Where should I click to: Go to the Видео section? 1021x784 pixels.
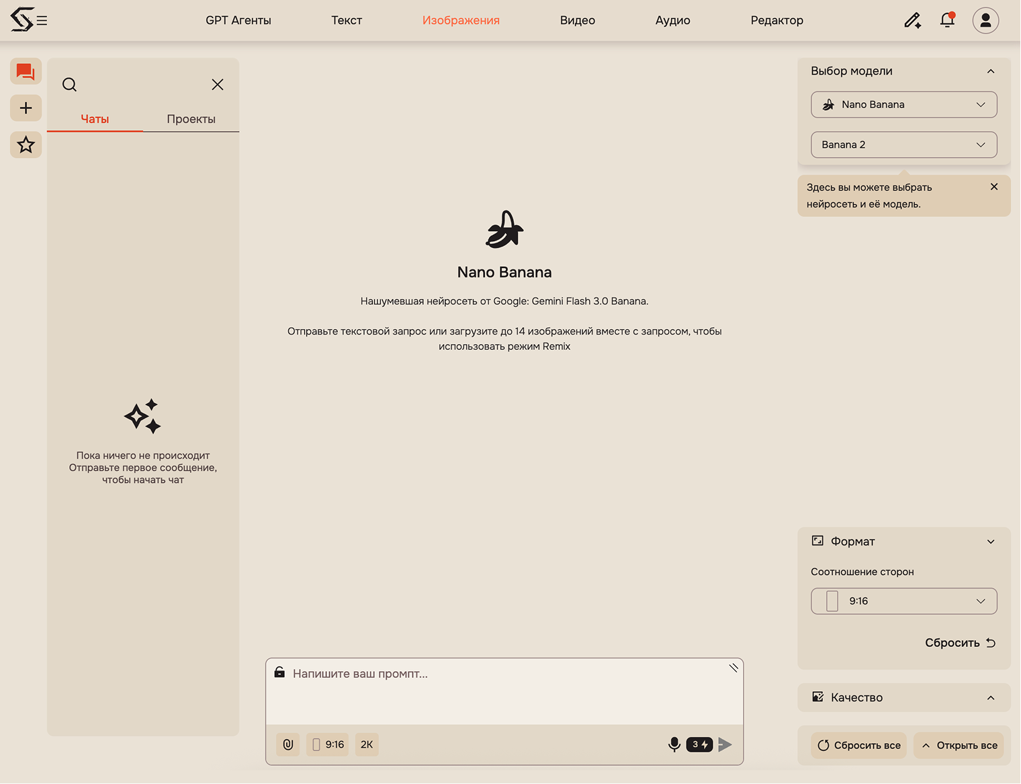click(578, 20)
